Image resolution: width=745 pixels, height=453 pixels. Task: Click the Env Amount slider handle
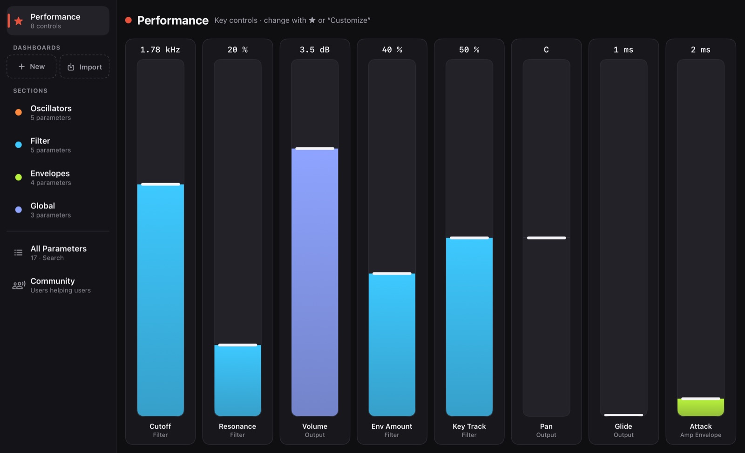[392, 274]
